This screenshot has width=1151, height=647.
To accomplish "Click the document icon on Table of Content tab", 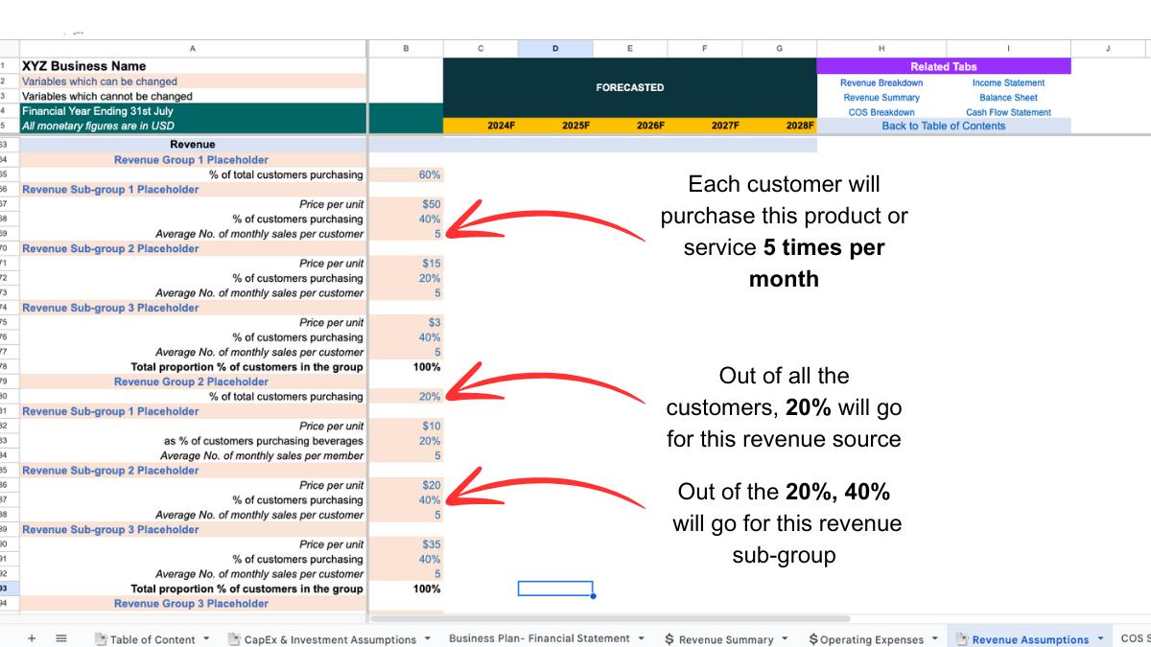I will pyautogui.click(x=101, y=639).
